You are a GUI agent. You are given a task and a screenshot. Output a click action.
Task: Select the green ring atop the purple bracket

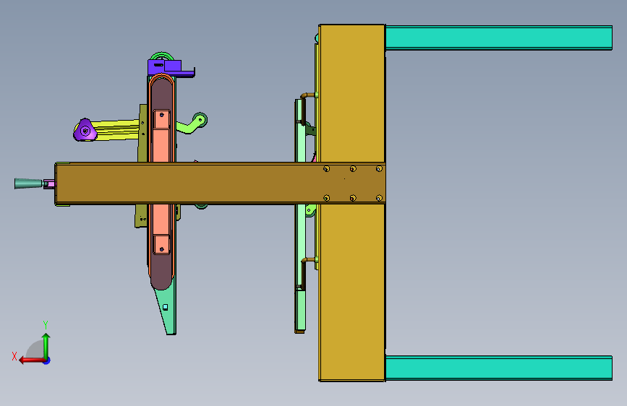coord(162,56)
